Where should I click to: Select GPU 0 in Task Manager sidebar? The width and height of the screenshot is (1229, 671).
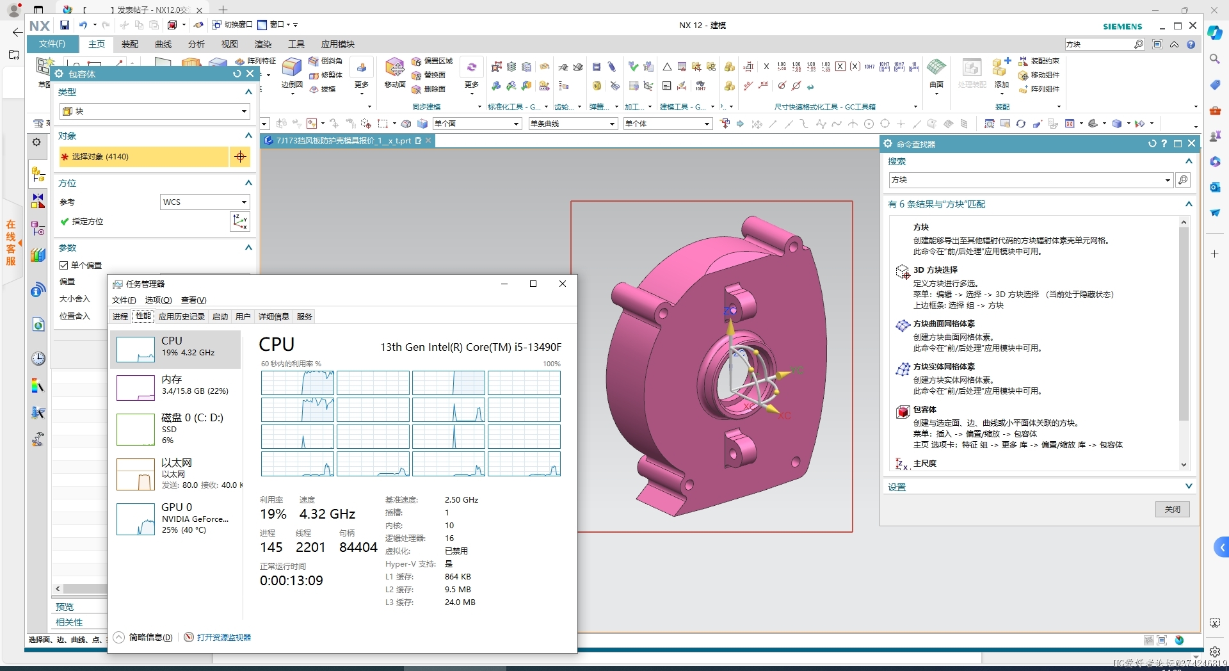pyautogui.click(x=175, y=519)
